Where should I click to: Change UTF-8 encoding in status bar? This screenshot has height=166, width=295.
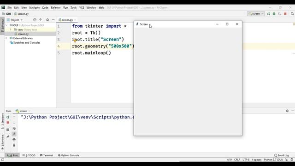click(246, 160)
